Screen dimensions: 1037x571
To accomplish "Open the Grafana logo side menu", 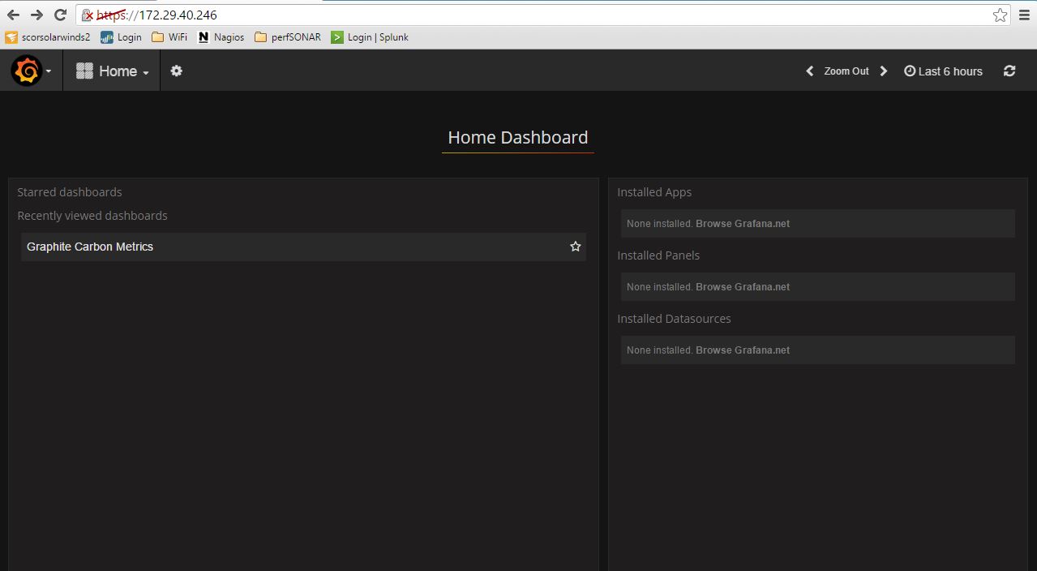I will click(x=31, y=71).
